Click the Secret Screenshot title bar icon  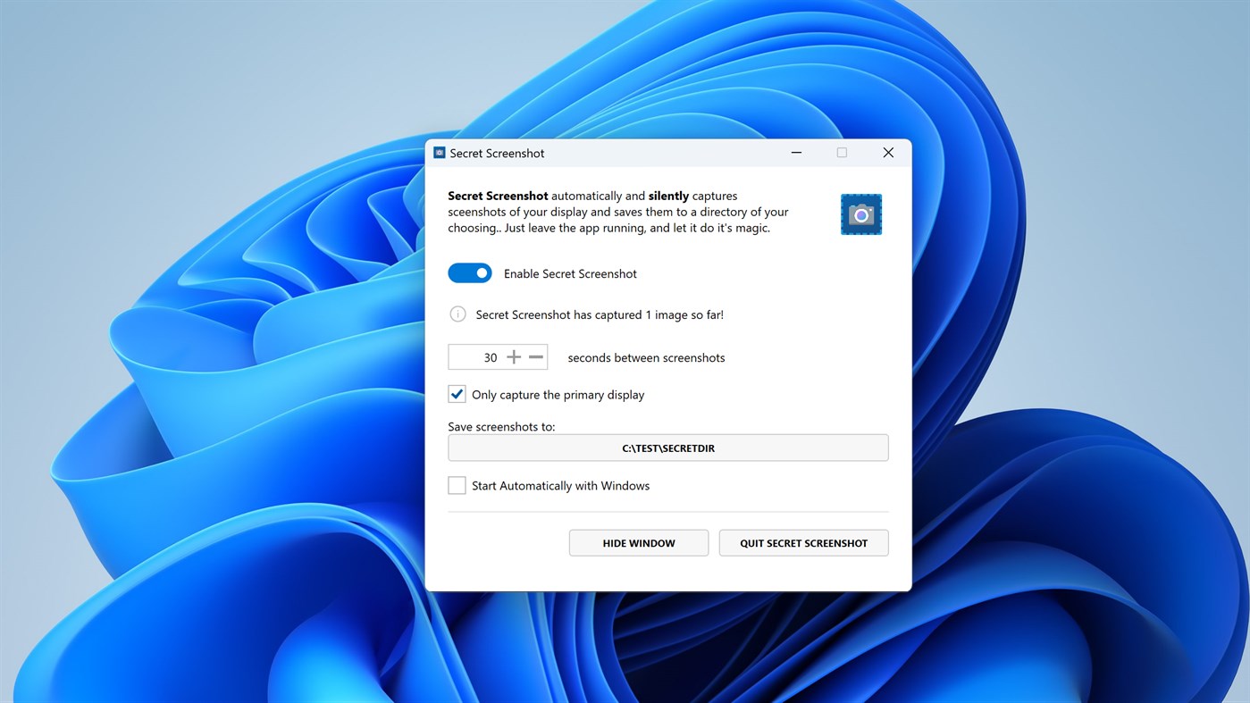(438, 152)
